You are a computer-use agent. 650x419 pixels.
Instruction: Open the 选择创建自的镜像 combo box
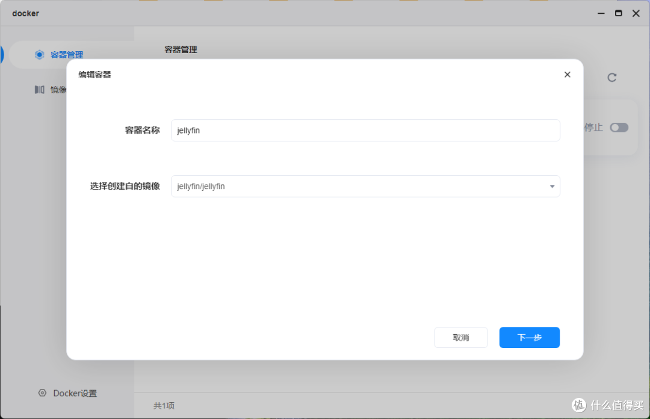(365, 186)
